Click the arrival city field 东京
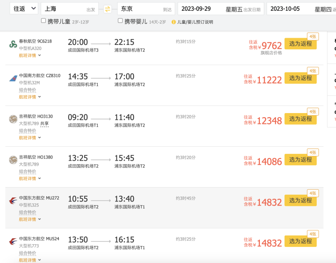This screenshot has height=263, width=336. tap(146, 9)
